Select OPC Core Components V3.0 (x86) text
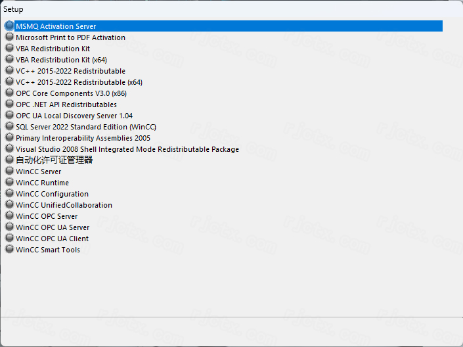 72,94
